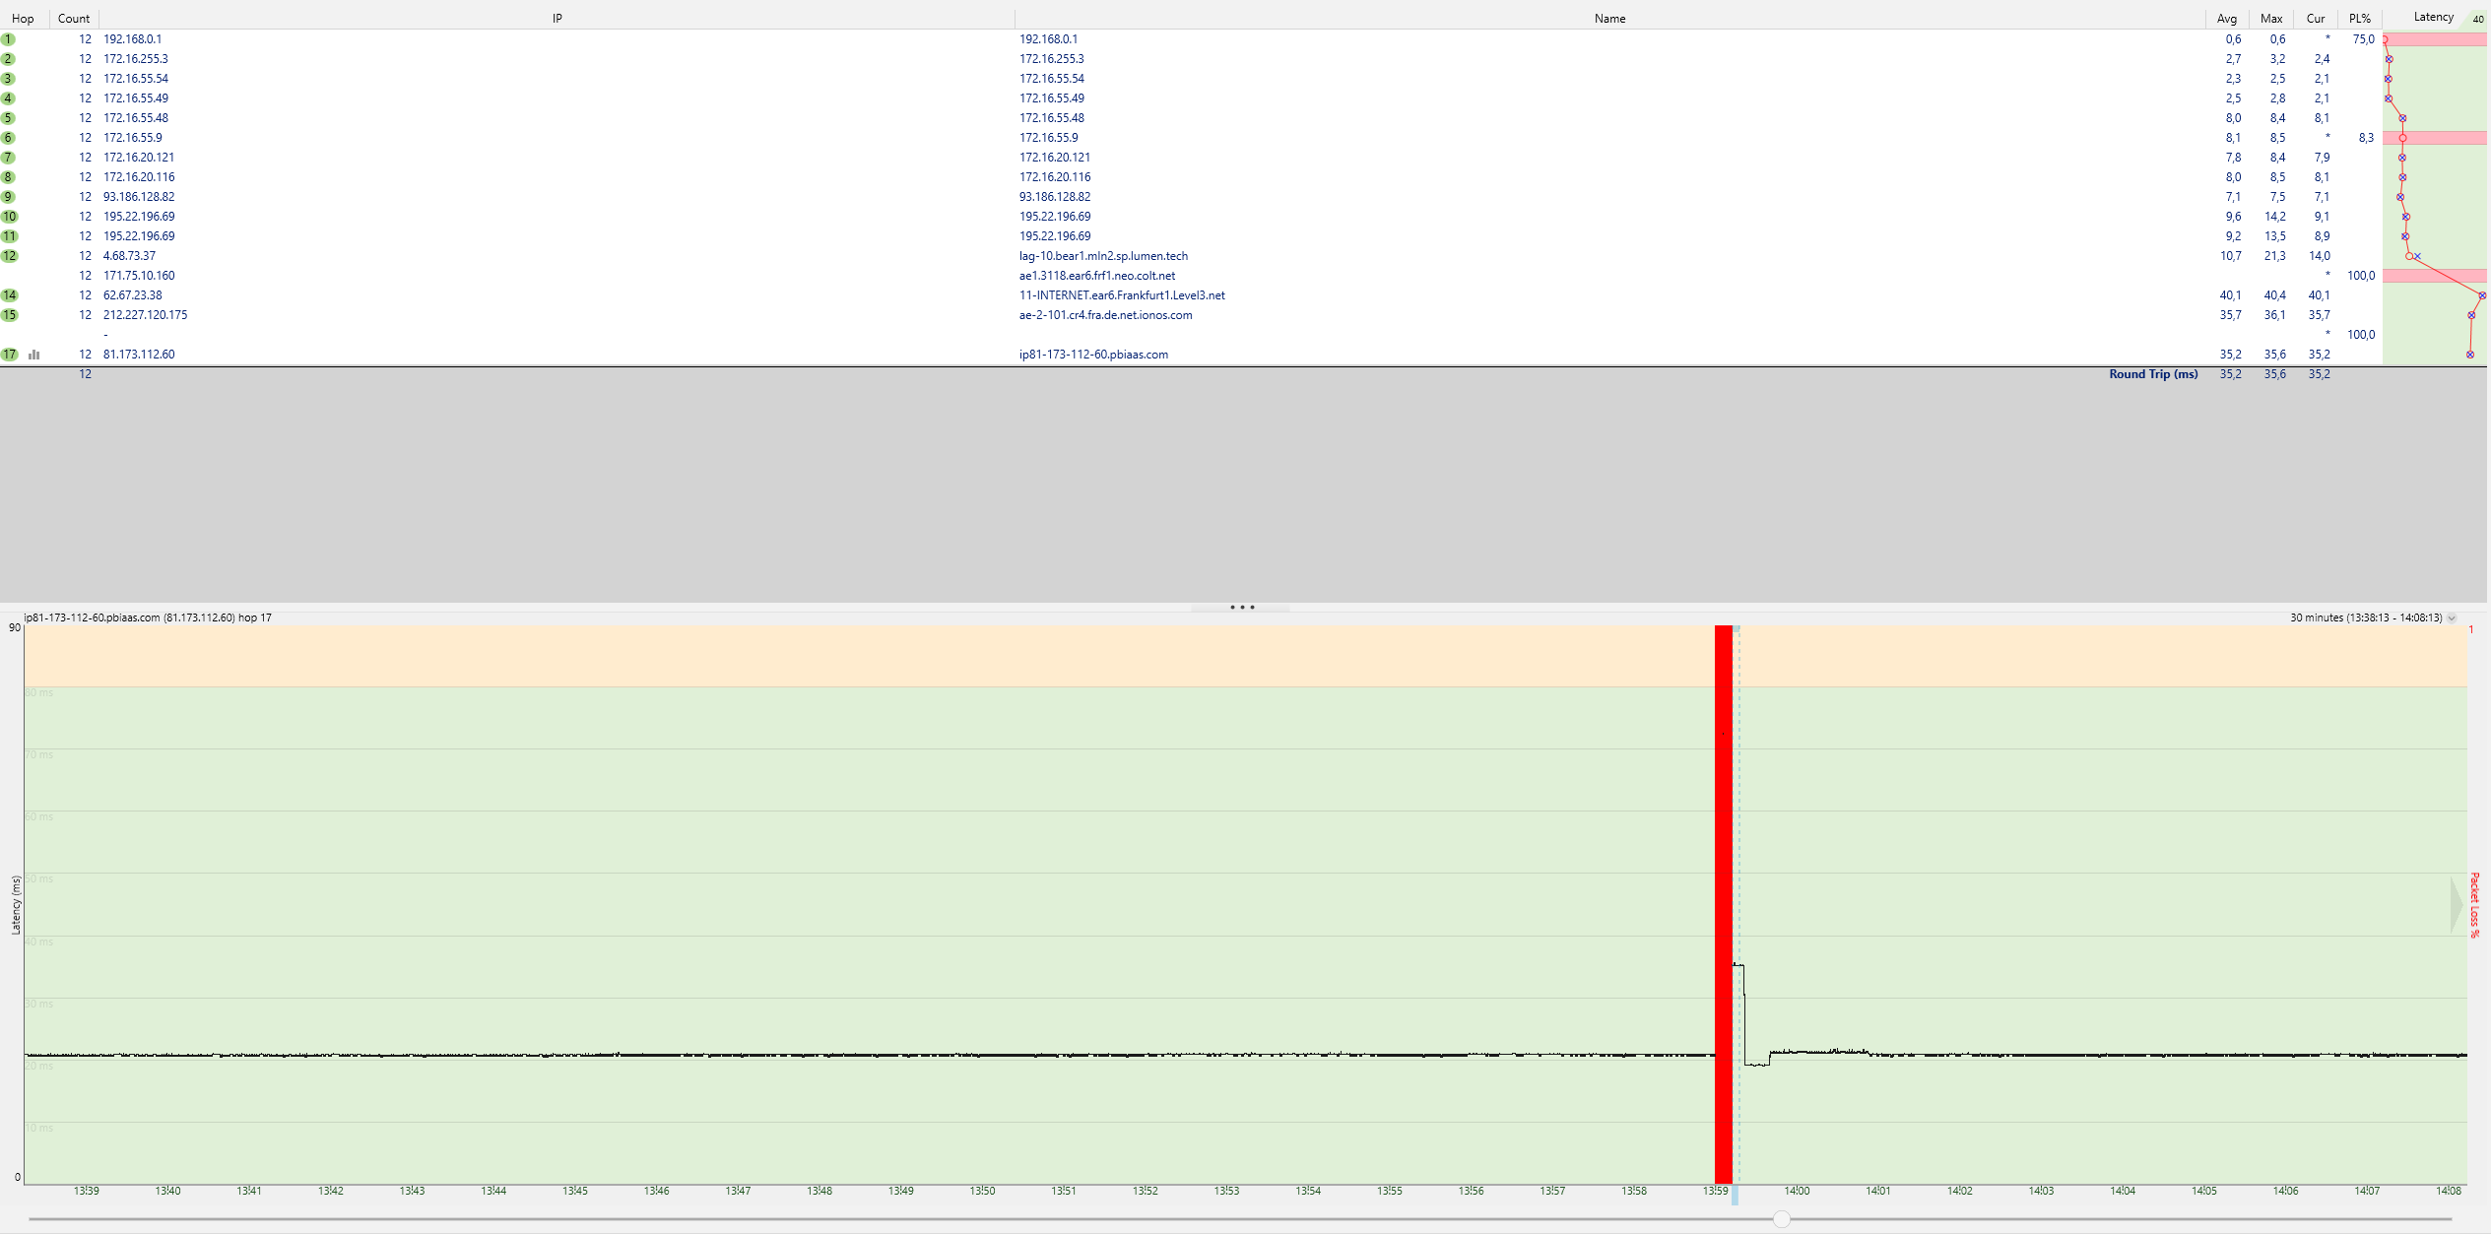Click the three-dot splitter handle between panels
This screenshot has width=2491, height=1234.
tap(1241, 608)
